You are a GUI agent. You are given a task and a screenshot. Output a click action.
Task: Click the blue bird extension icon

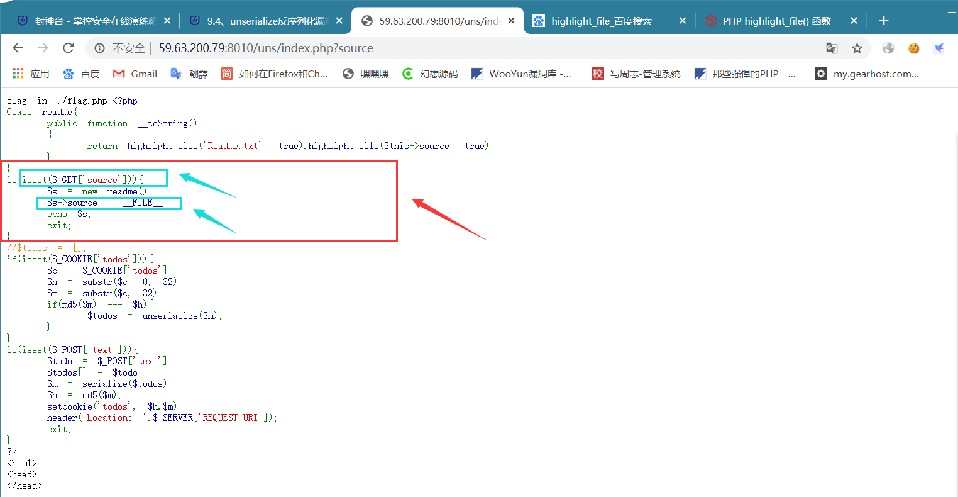pyautogui.click(x=939, y=48)
